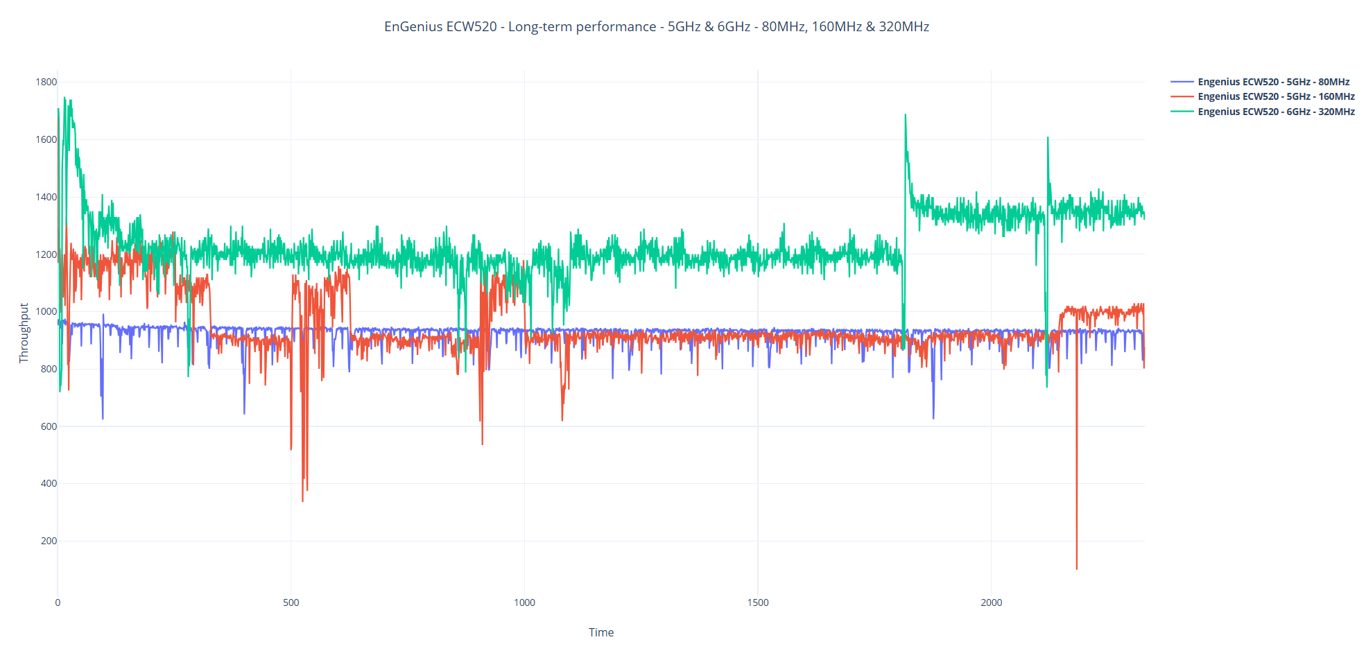The image size is (1366, 660).
Task: Click the 400 y-axis tick label
Action: (x=49, y=483)
